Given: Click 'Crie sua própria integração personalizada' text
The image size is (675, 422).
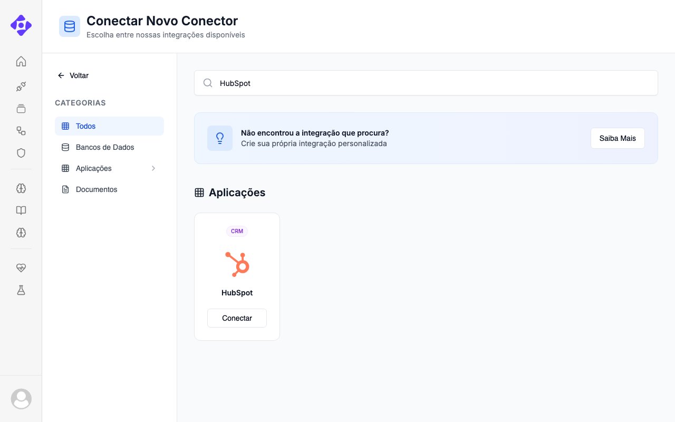Looking at the screenshot, I should [x=314, y=143].
